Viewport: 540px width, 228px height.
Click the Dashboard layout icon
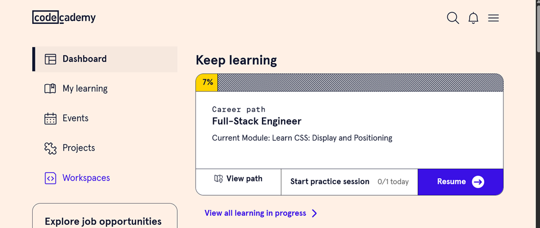point(50,59)
